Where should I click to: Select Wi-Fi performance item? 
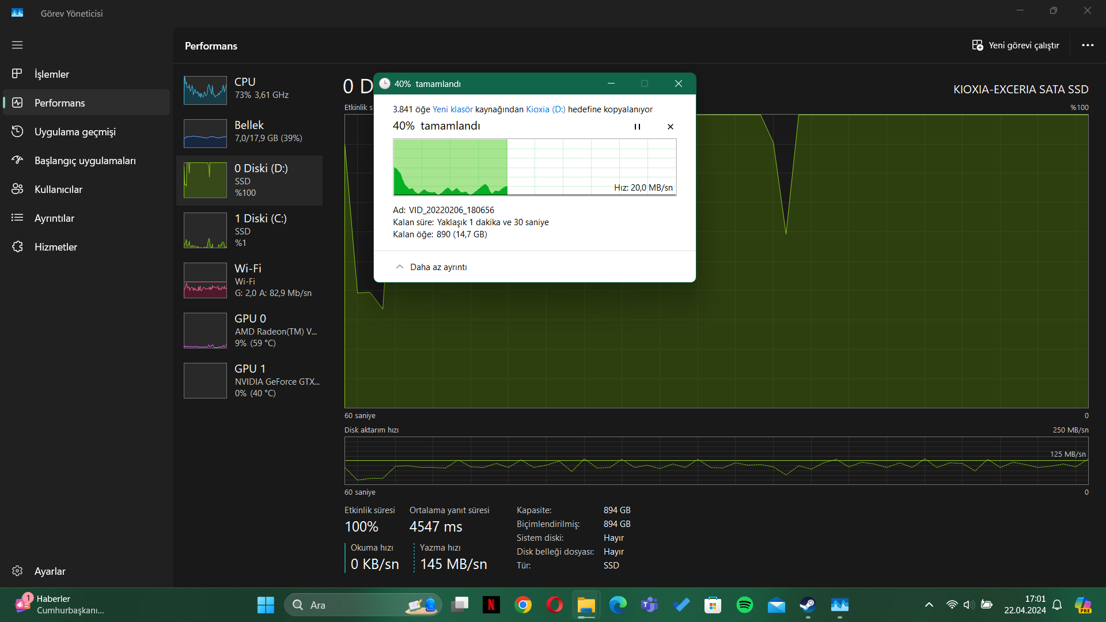249,280
